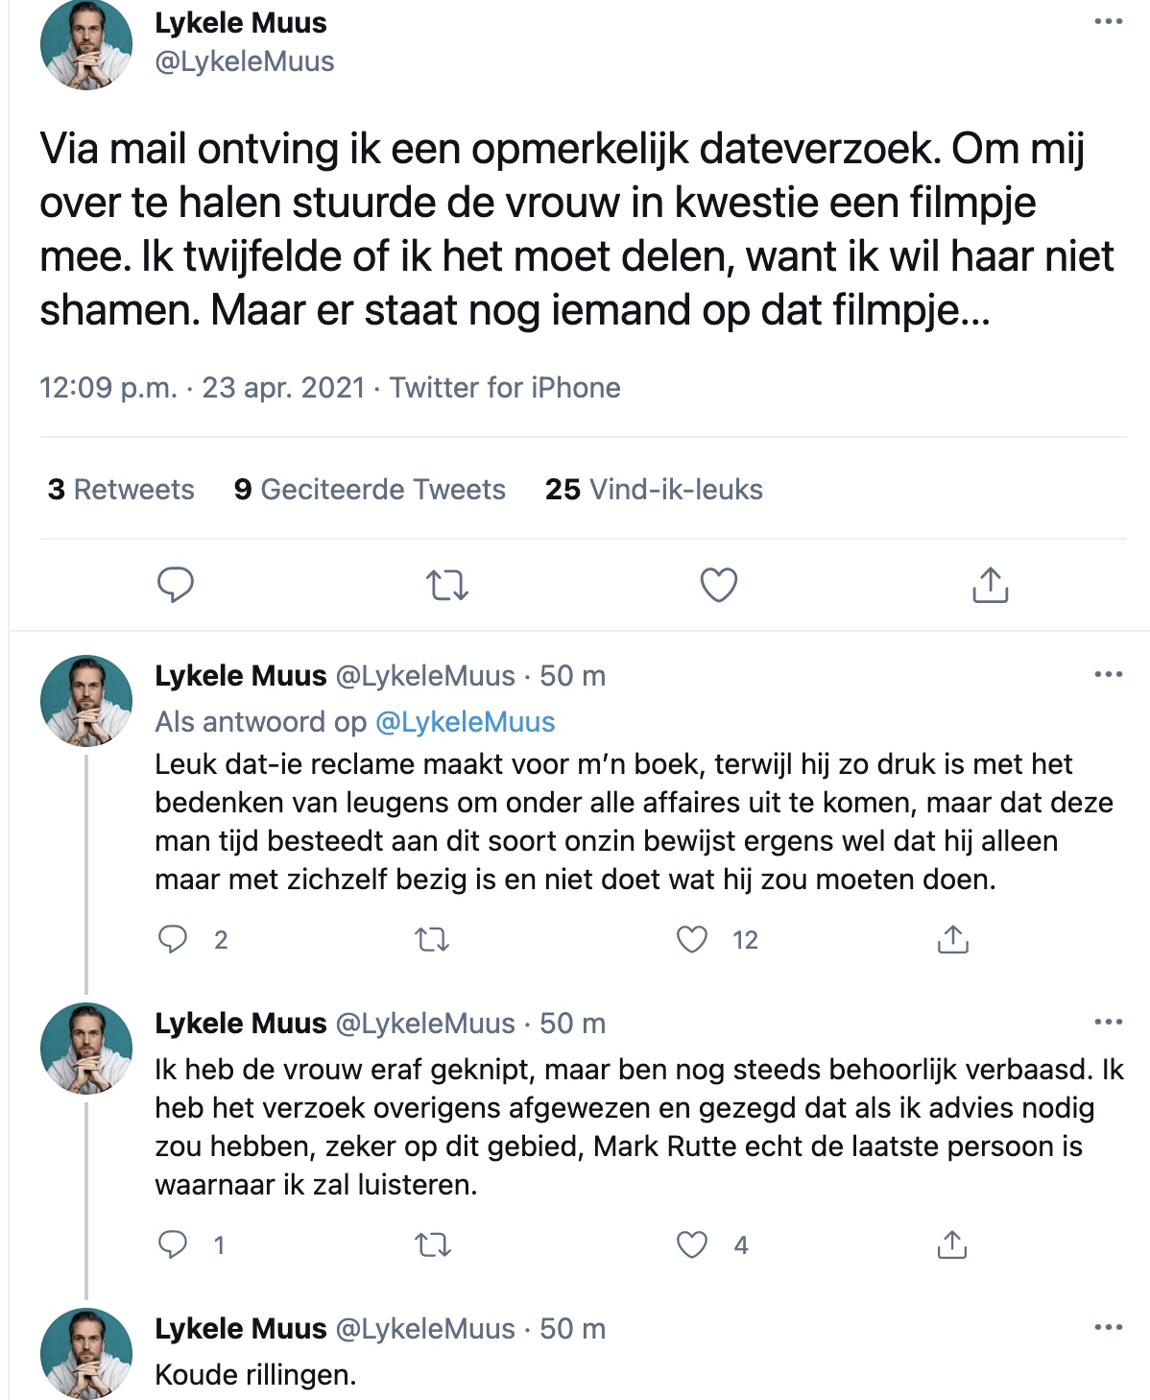Viewport: 1150px width, 1400px height.
Task: Show the 25 Vind-ik-leuks list
Action: coord(654,490)
